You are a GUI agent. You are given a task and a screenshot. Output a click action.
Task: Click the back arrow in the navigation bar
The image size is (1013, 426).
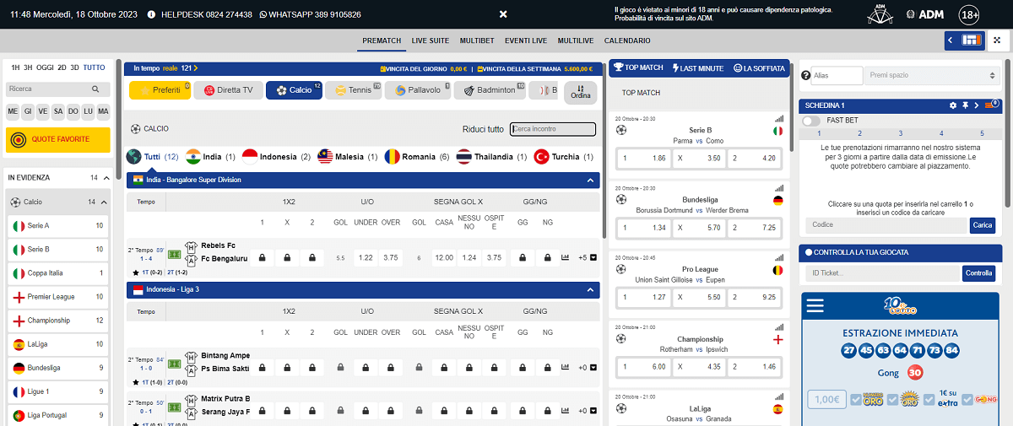coord(951,40)
